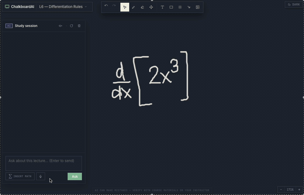The image size is (304, 195).
Task: Click the Ask button
Action: 75,176
